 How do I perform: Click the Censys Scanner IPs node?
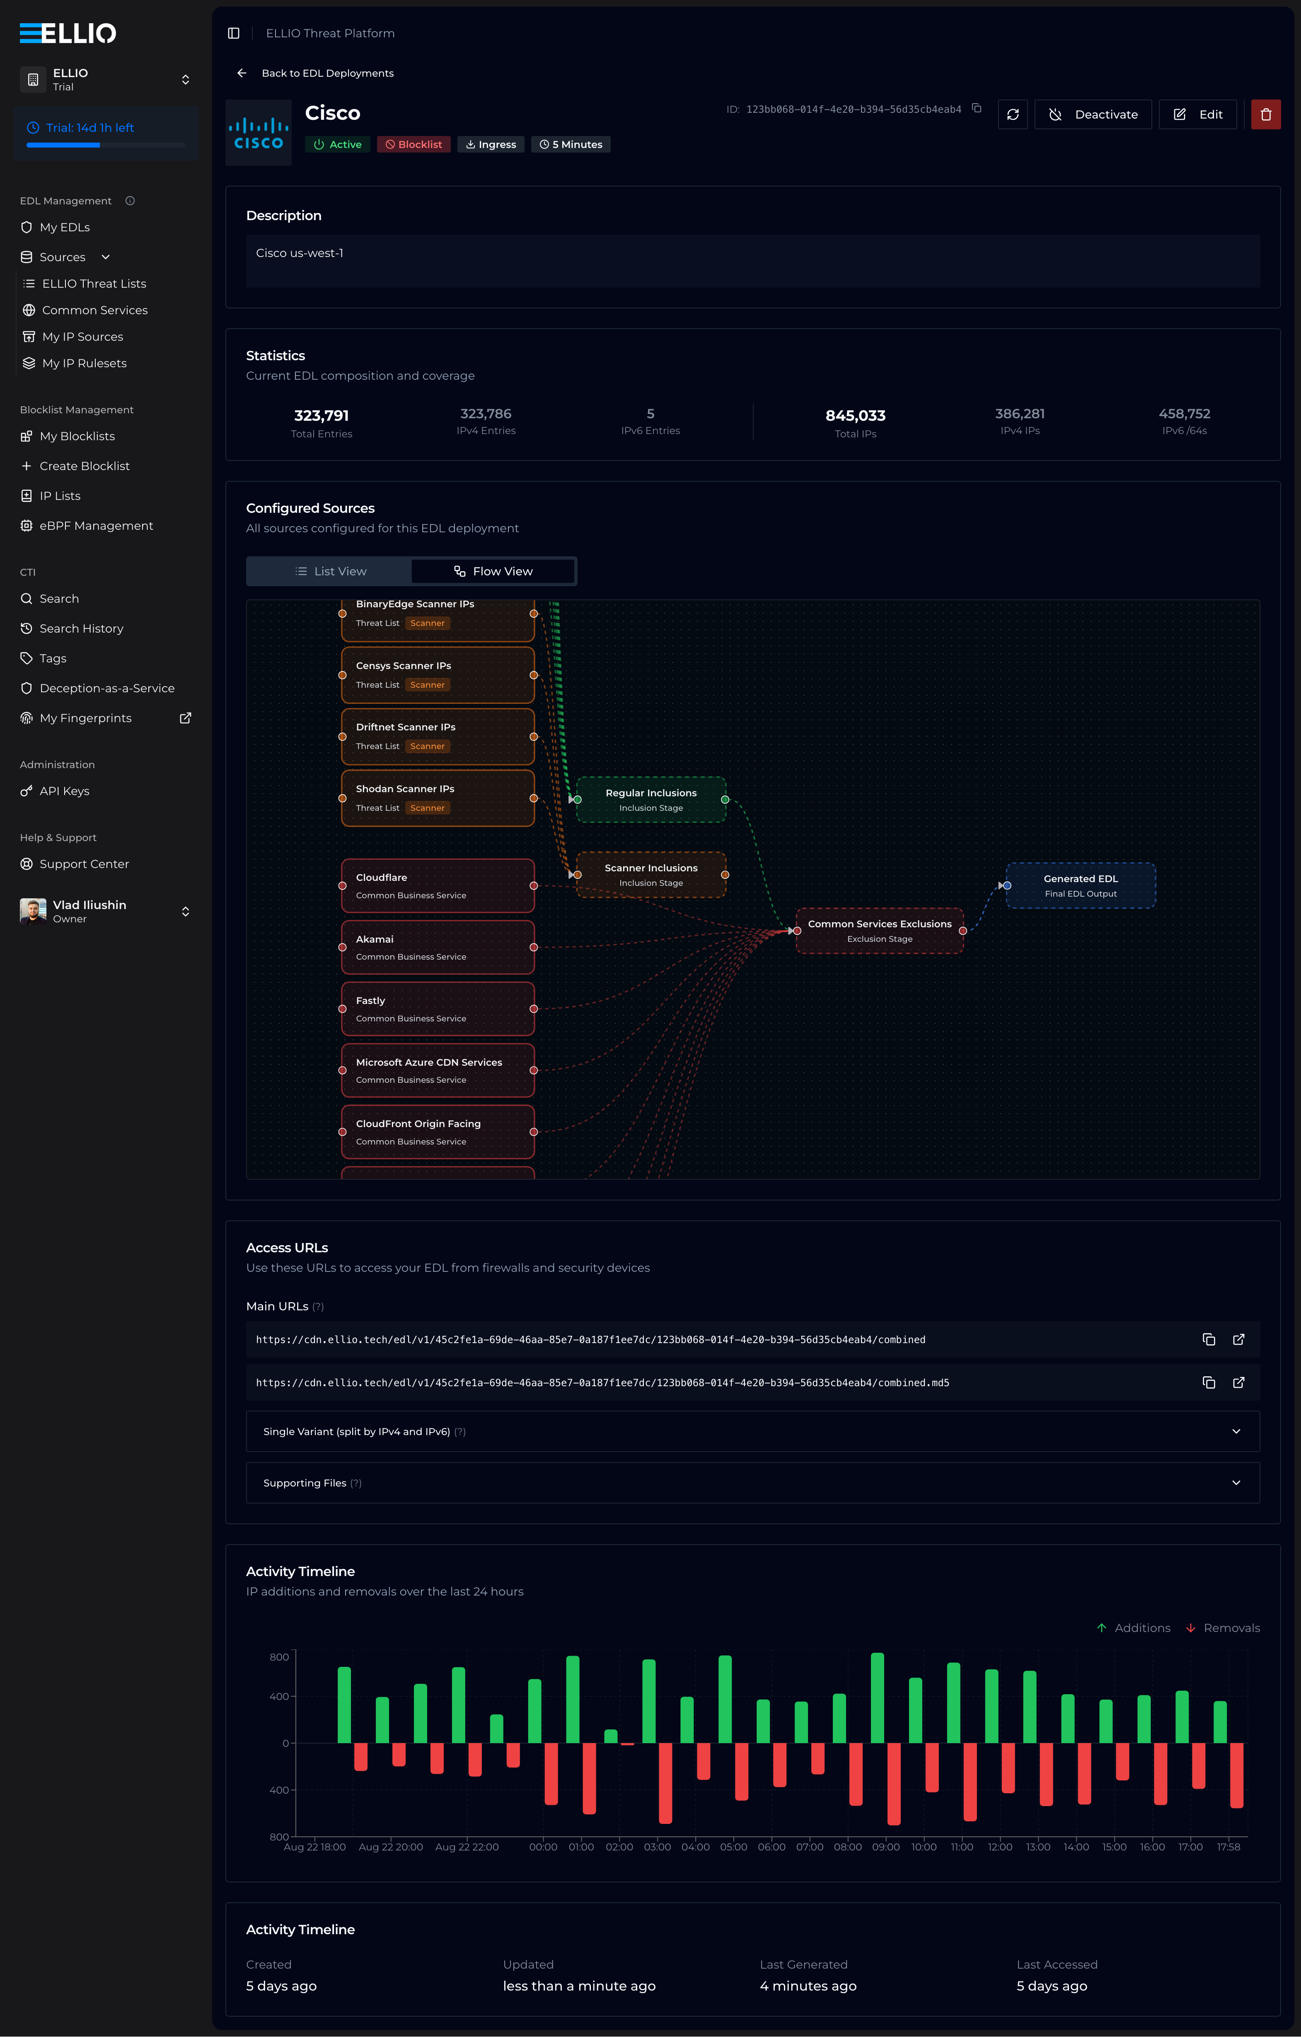coord(438,675)
